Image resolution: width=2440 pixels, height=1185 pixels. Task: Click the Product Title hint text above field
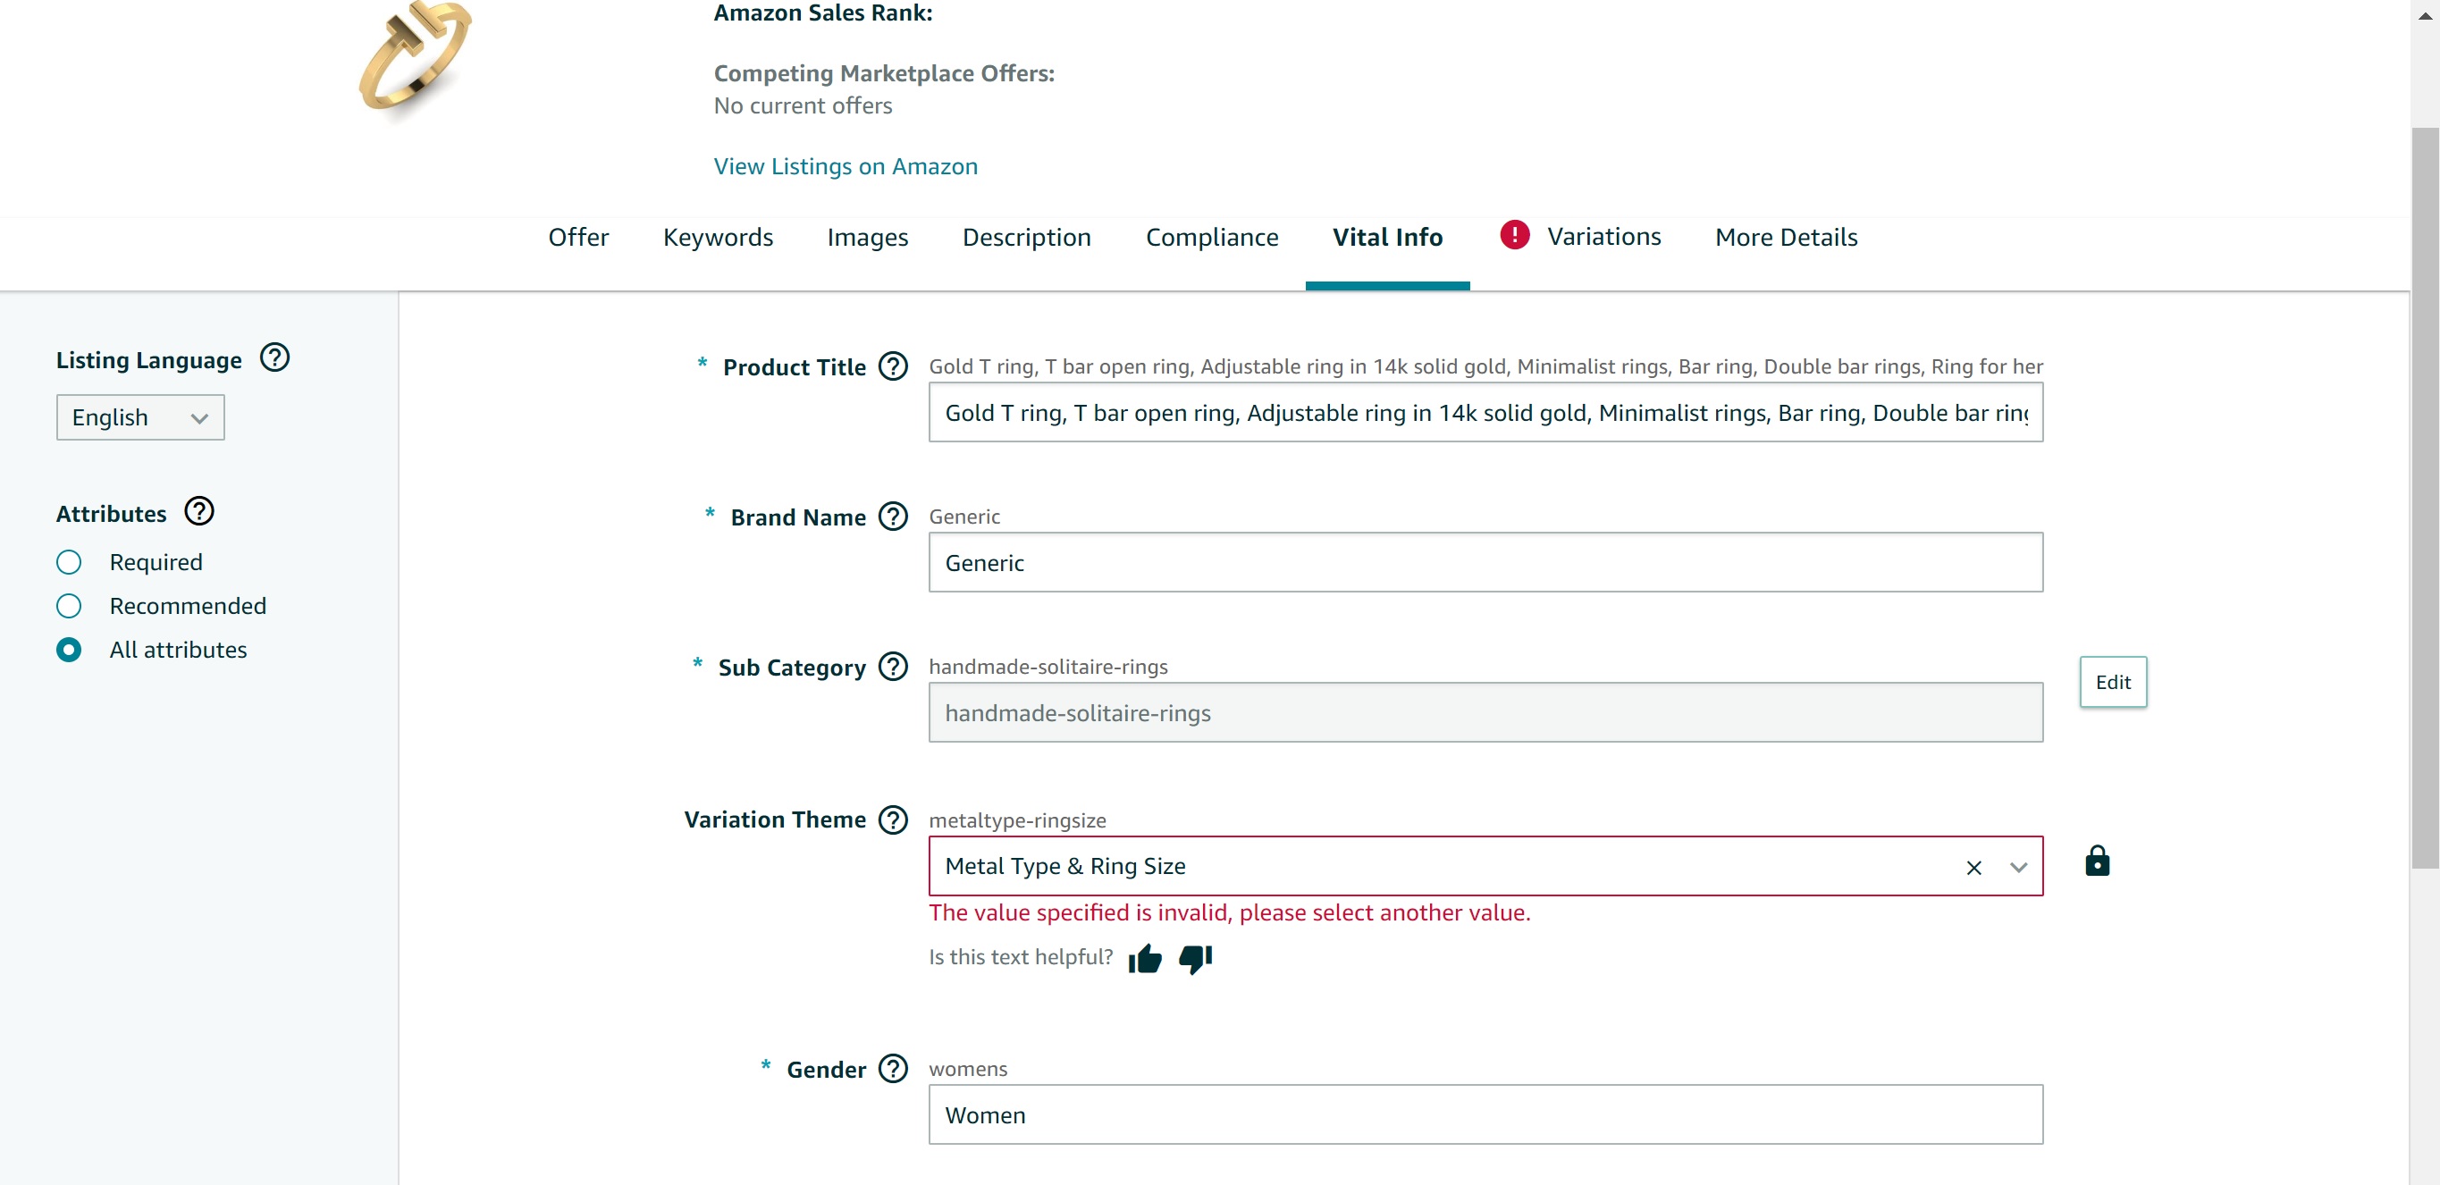click(x=1485, y=366)
